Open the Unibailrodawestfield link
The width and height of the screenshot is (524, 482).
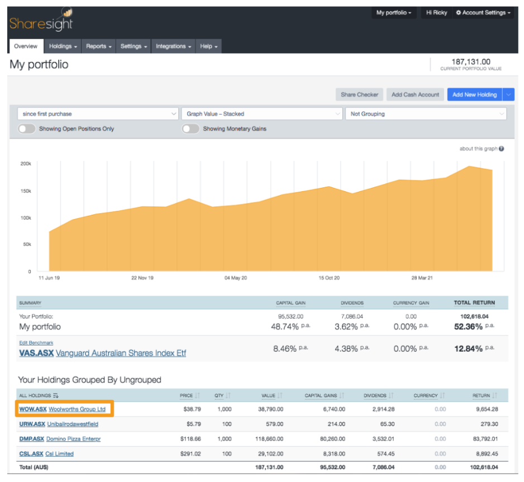pyautogui.click(x=73, y=424)
